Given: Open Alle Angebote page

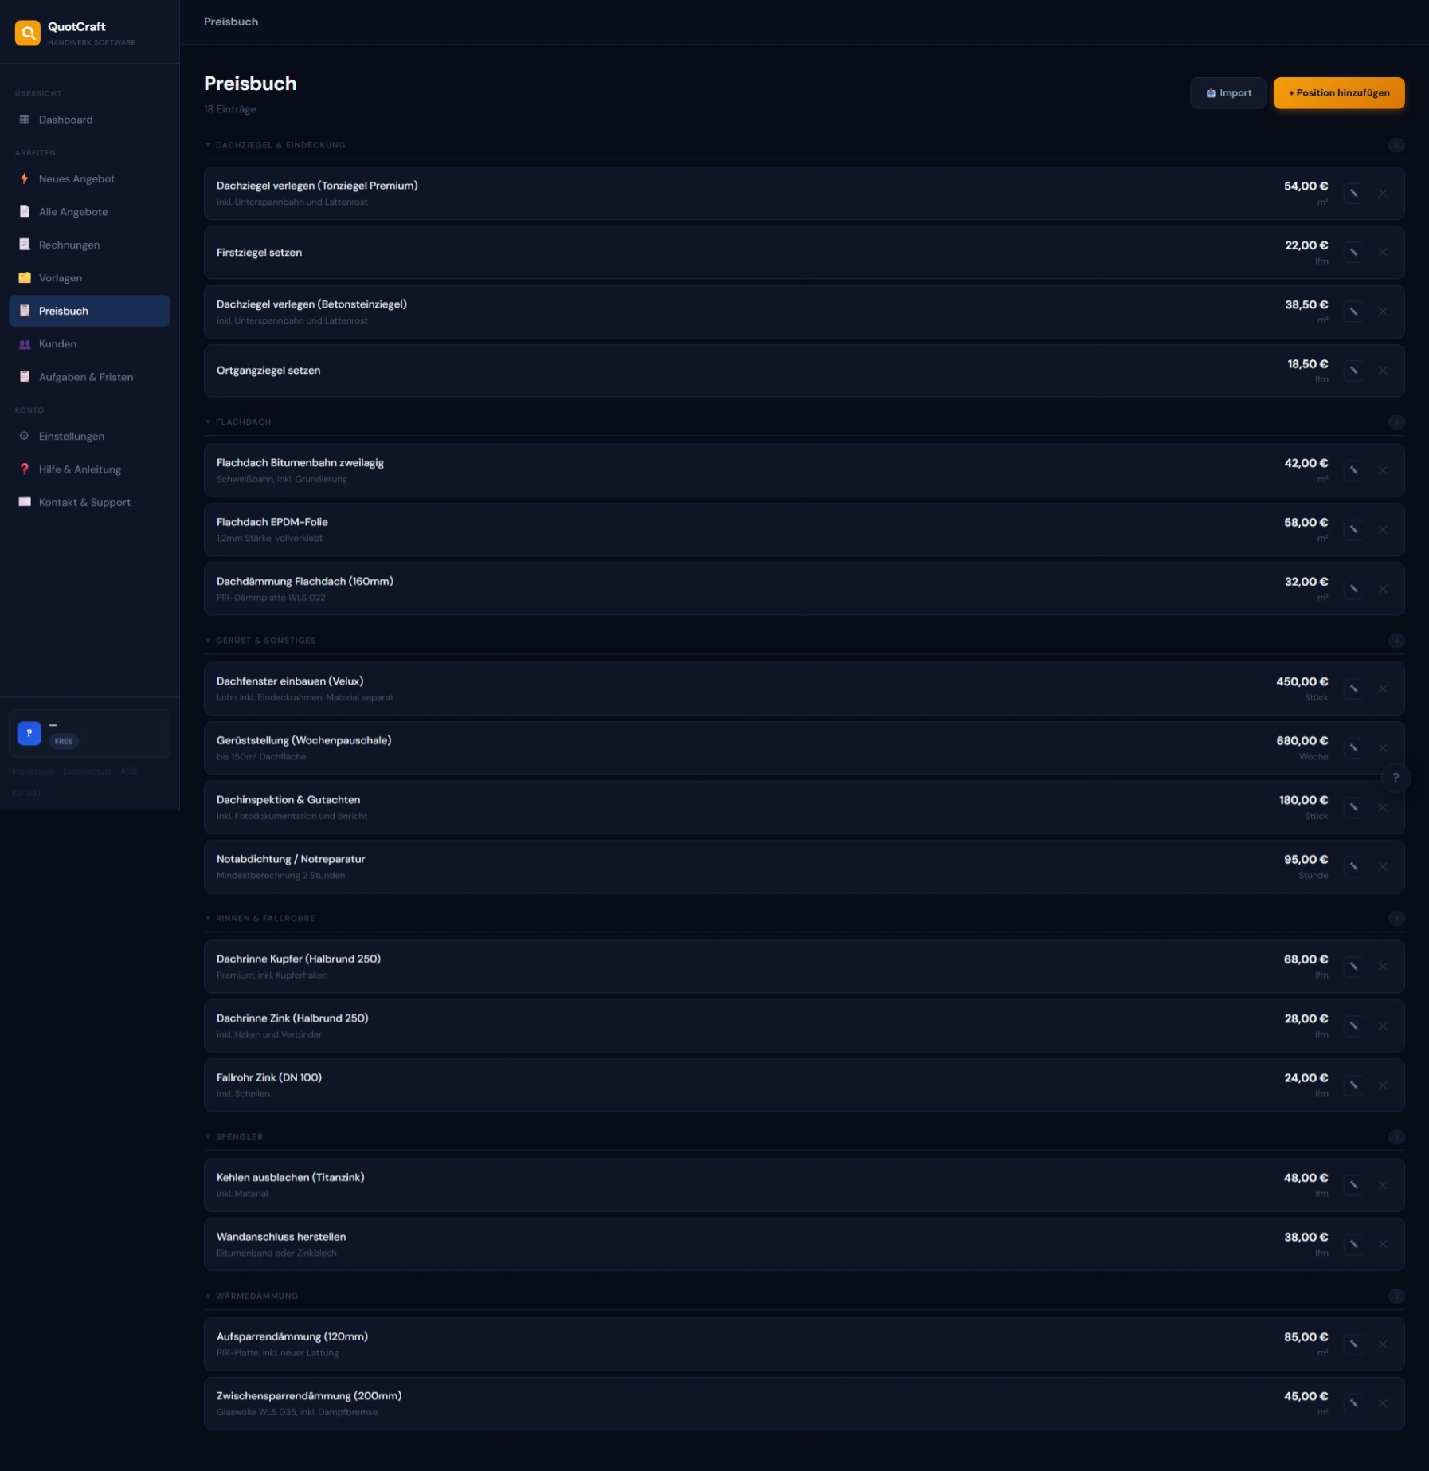Looking at the screenshot, I should click(89, 212).
